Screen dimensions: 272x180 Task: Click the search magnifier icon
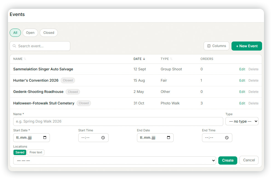pyautogui.click(x=14, y=46)
